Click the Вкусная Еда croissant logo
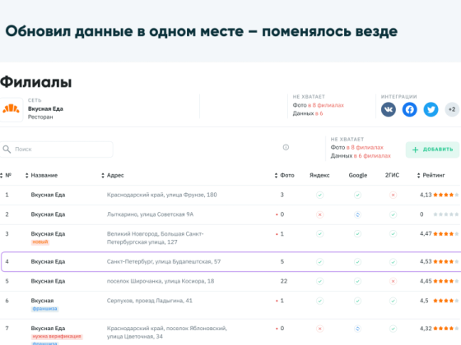Screen dimensions: 461x345 point(11,109)
